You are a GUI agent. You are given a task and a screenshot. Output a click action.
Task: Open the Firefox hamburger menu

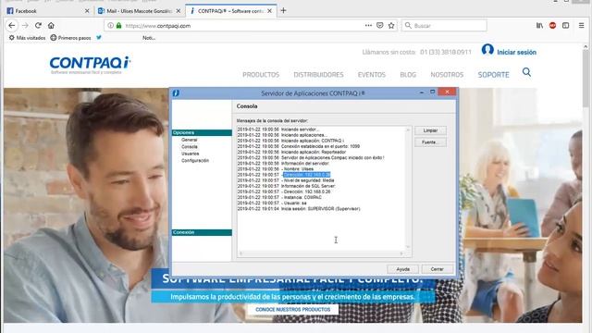(582, 25)
